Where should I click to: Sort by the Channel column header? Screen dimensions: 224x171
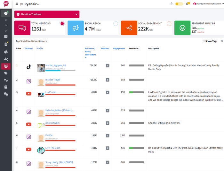[29, 48]
